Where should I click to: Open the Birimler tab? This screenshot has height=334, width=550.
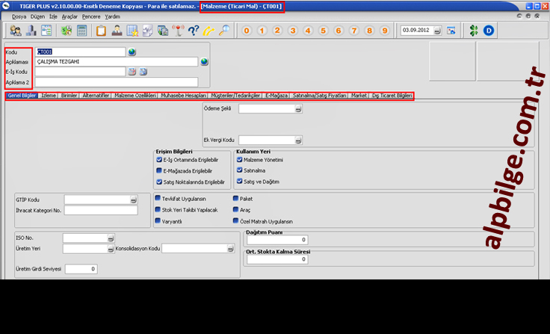pyautogui.click(x=69, y=96)
